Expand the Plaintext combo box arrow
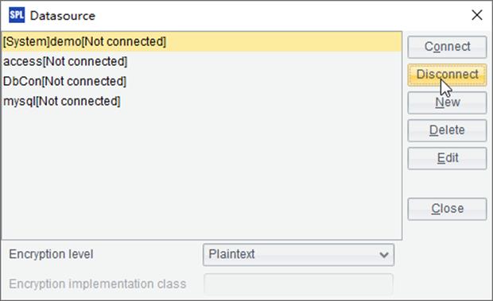Image resolution: width=493 pixels, height=301 pixels. click(x=384, y=255)
